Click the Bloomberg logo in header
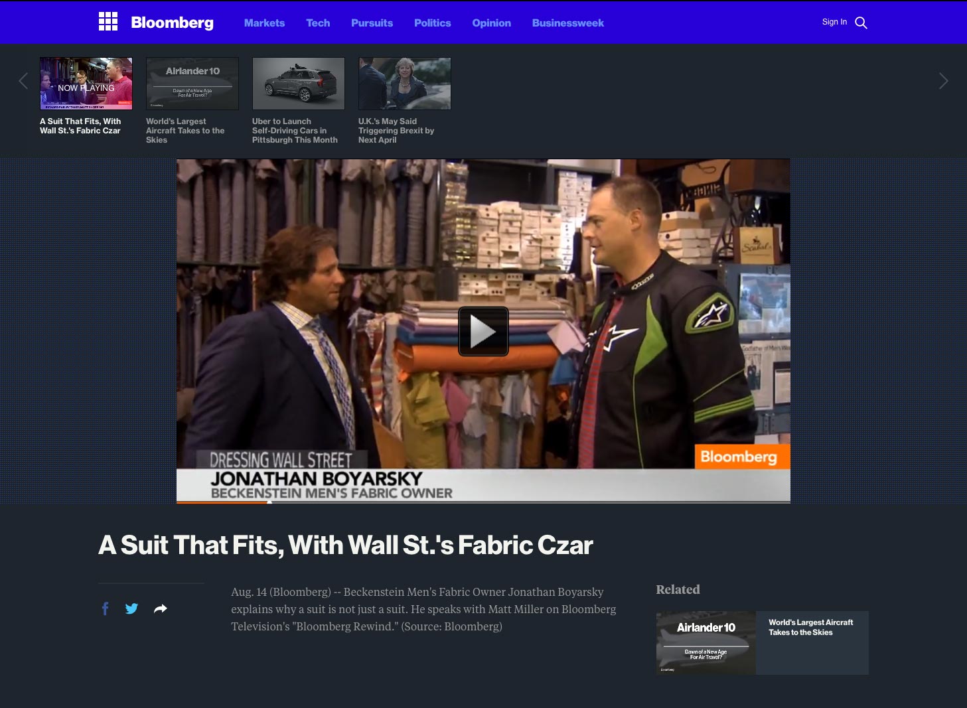This screenshot has height=708, width=967. [x=172, y=23]
